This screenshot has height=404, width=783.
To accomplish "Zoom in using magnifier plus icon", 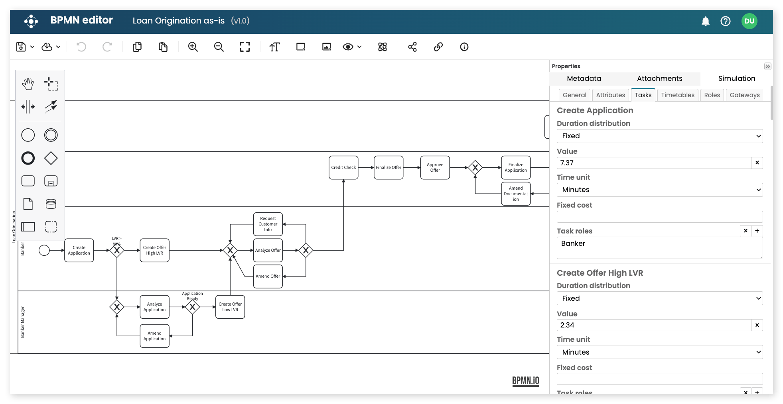I will pos(193,47).
